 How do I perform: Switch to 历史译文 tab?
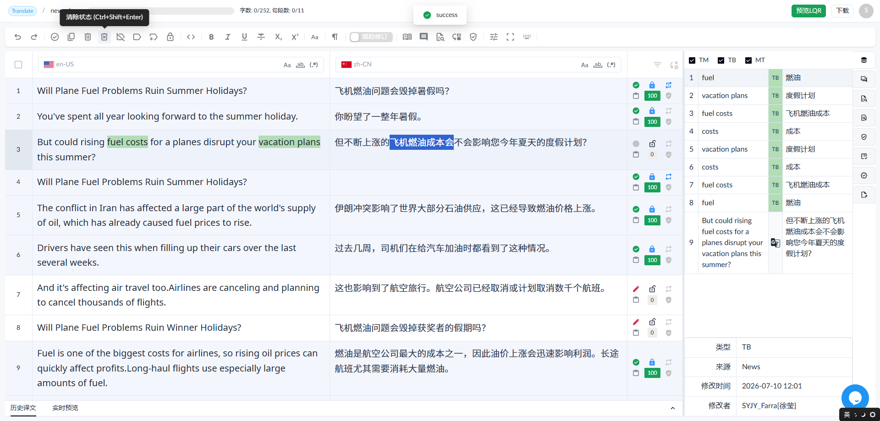coord(23,408)
